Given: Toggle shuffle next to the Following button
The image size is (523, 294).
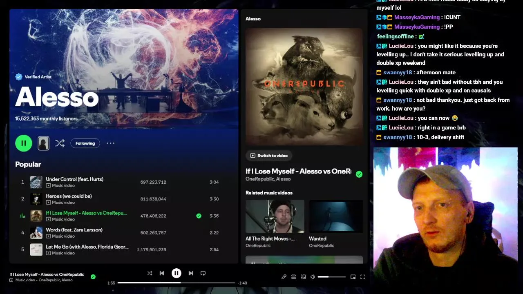Looking at the screenshot, I should (60, 143).
